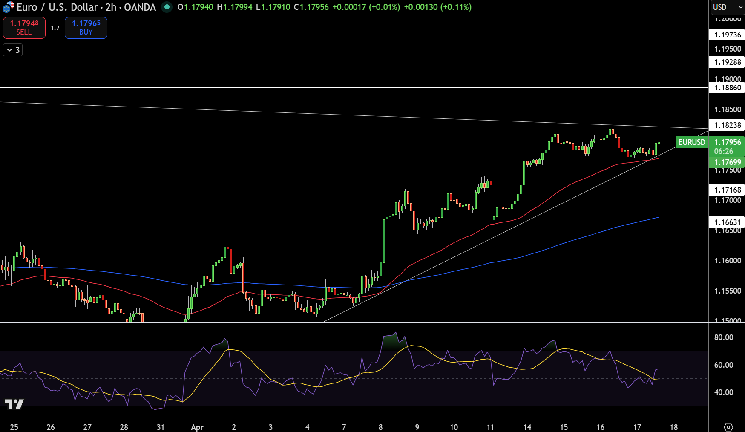Click the Euro / U.S. Dollar symbol title

pos(57,7)
